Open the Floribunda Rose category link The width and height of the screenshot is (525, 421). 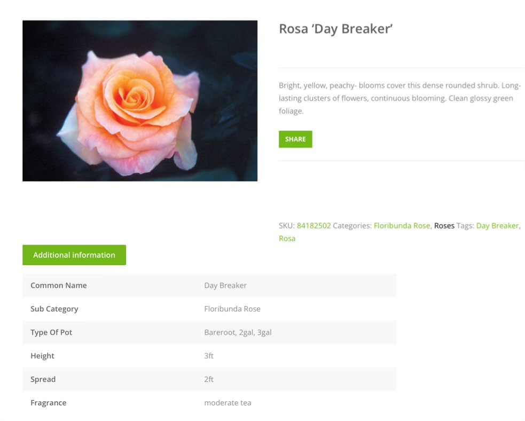[x=402, y=226]
